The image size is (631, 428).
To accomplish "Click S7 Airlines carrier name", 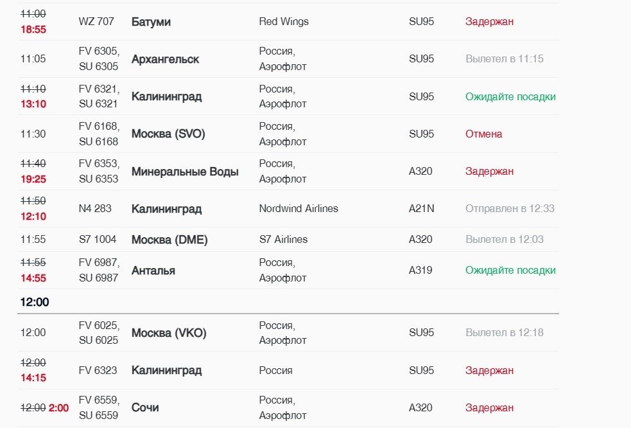I will coord(283,240).
